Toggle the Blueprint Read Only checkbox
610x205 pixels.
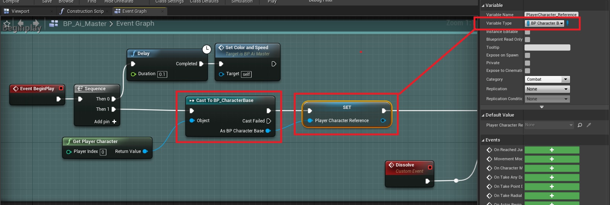(x=527, y=40)
